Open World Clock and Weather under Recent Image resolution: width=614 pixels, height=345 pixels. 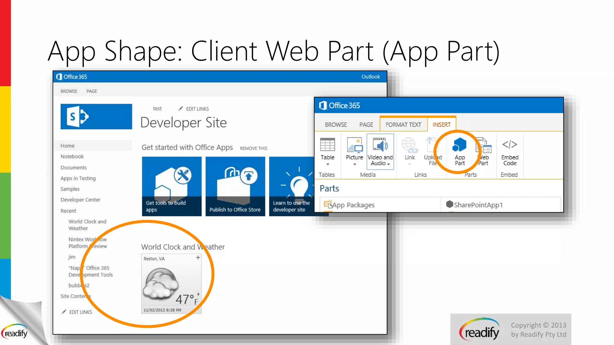tap(87, 225)
